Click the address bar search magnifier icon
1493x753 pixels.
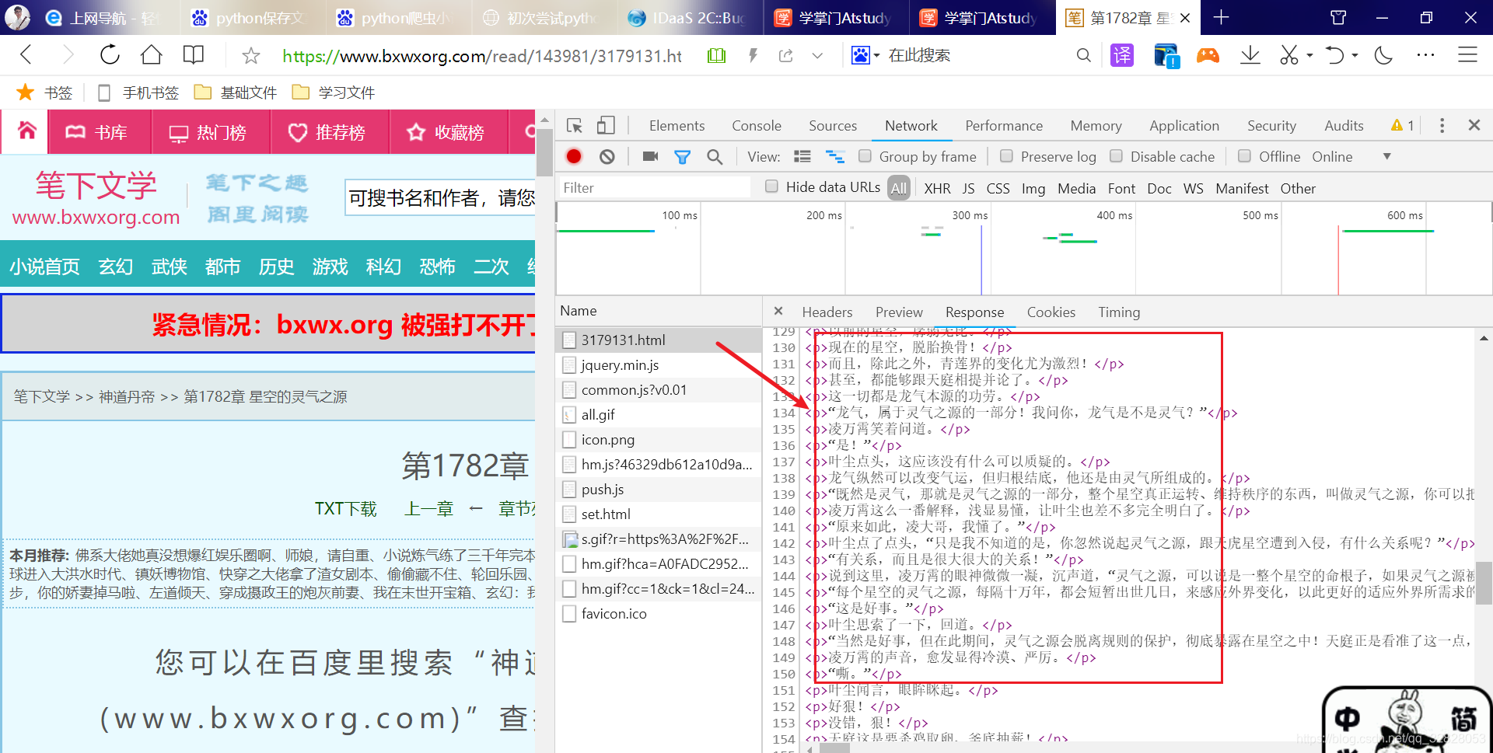(x=1083, y=55)
